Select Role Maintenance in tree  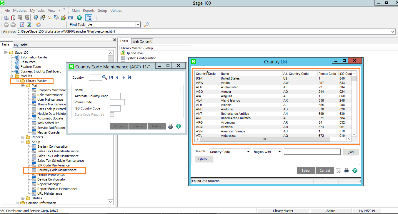coord(50,95)
